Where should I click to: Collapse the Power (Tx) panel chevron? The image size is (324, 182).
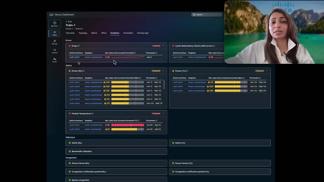coord(267,71)
